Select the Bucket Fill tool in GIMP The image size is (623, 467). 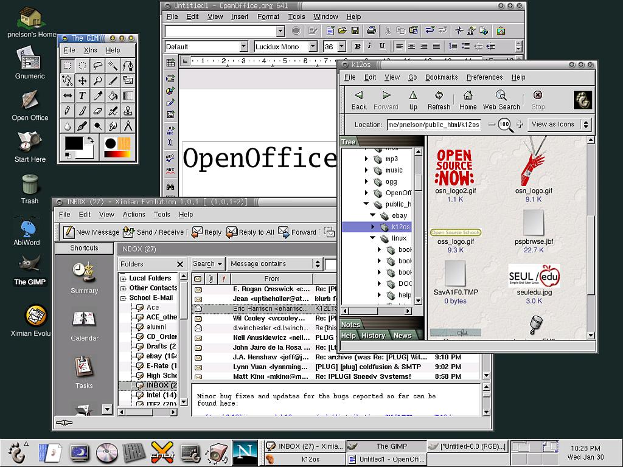click(x=113, y=95)
